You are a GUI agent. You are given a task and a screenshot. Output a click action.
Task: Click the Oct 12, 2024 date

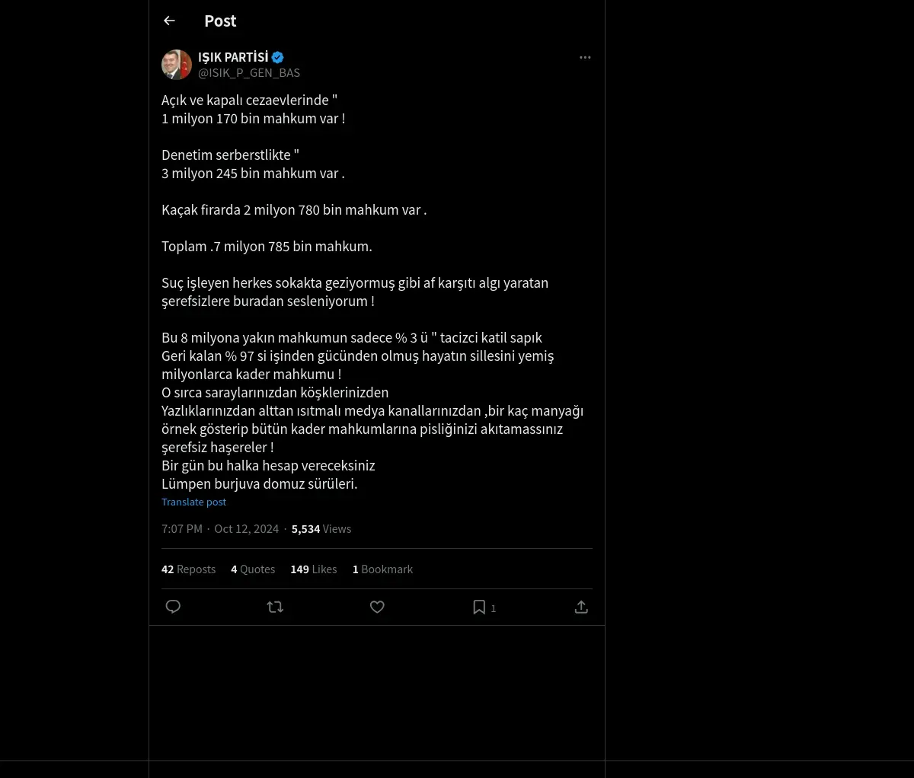click(247, 529)
